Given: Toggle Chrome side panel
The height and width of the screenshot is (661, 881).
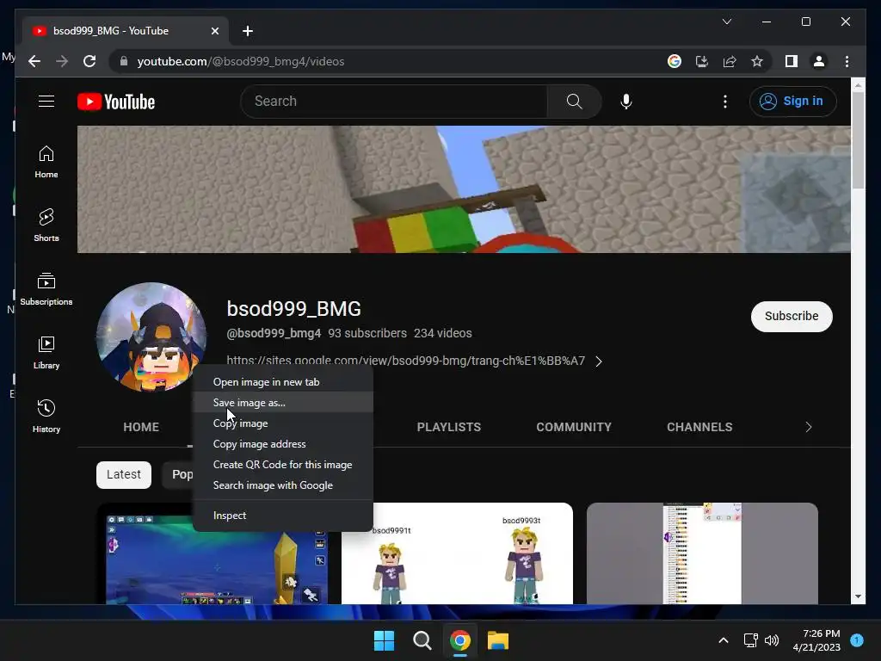Looking at the screenshot, I should pos(792,61).
